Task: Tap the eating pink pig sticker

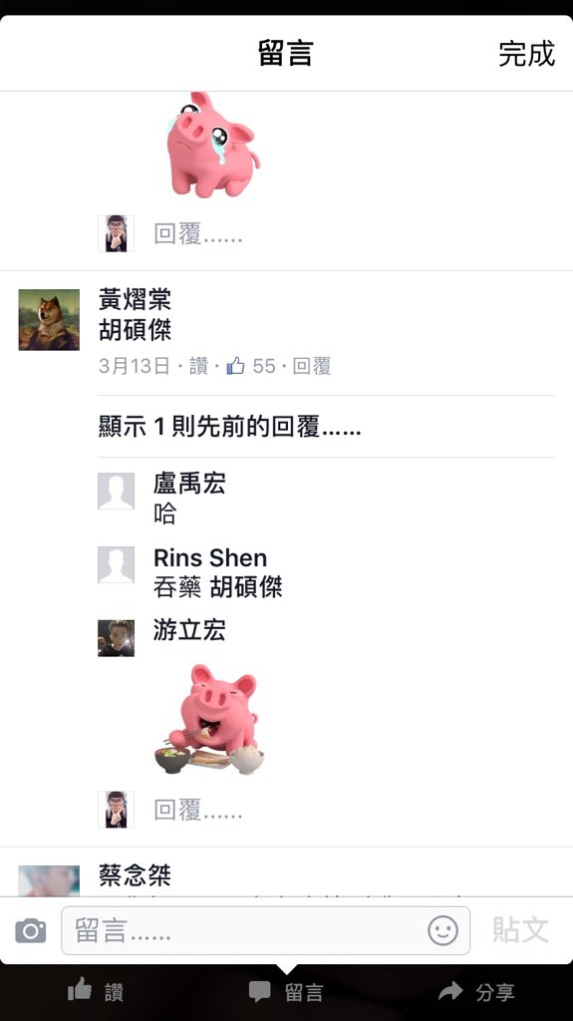Action: 209,719
